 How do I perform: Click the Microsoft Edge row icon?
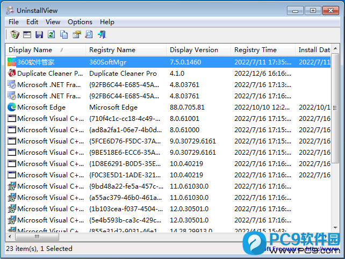point(12,107)
